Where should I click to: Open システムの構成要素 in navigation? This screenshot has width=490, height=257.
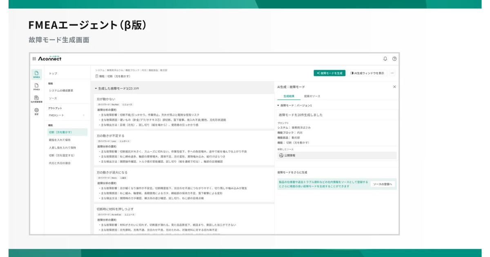pyautogui.click(x=61, y=91)
